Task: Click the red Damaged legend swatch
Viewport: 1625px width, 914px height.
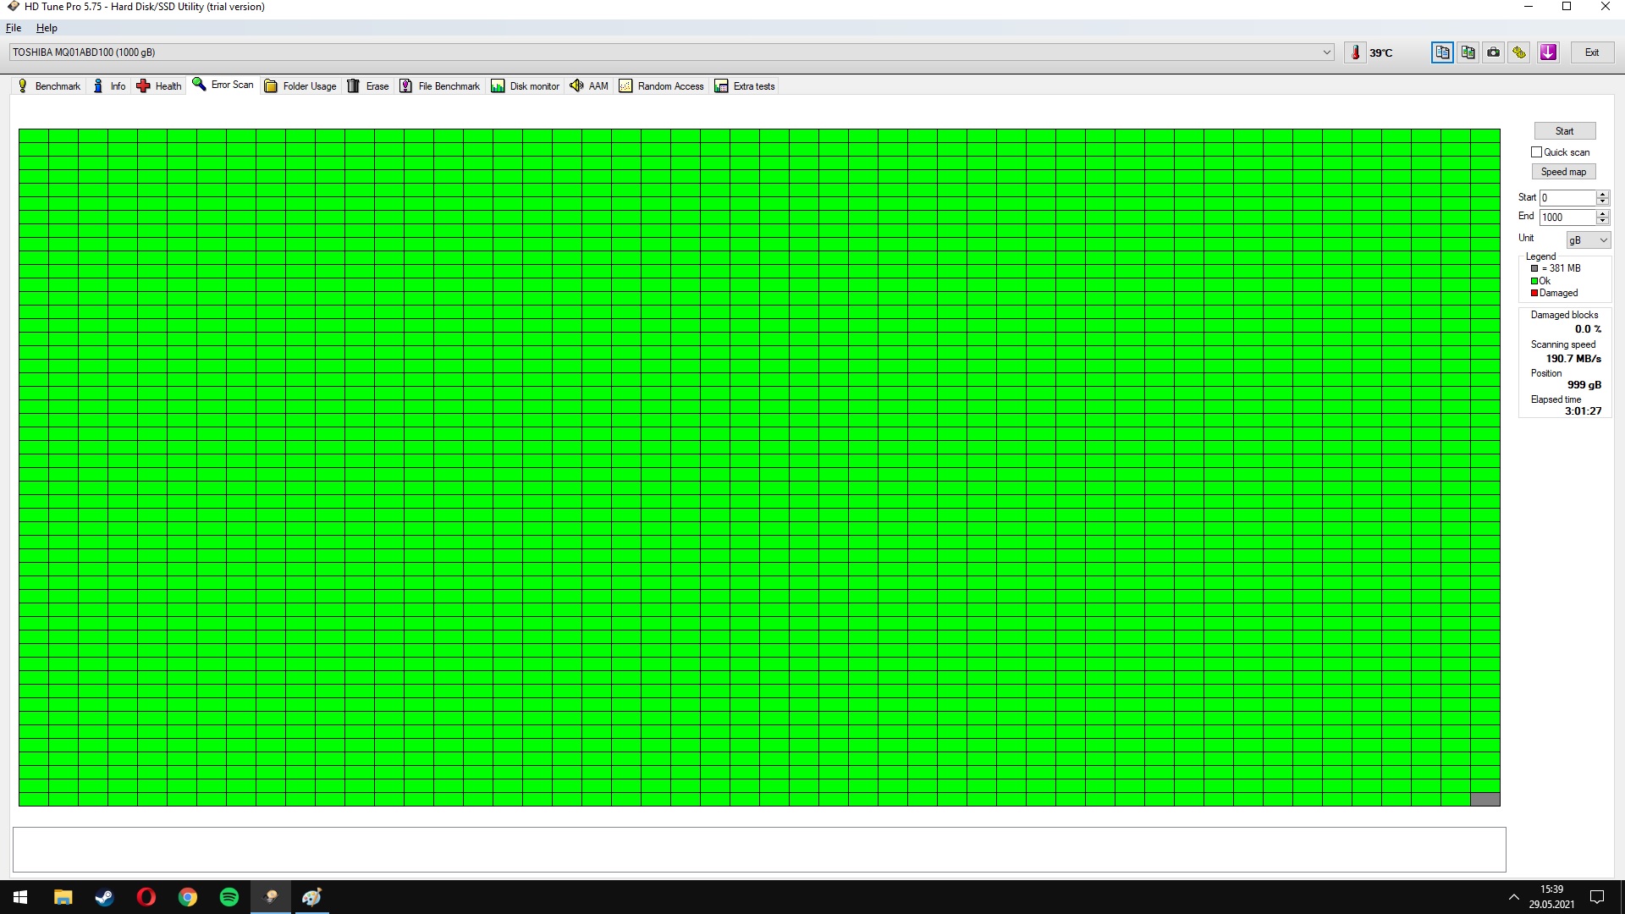Action: click(1534, 294)
